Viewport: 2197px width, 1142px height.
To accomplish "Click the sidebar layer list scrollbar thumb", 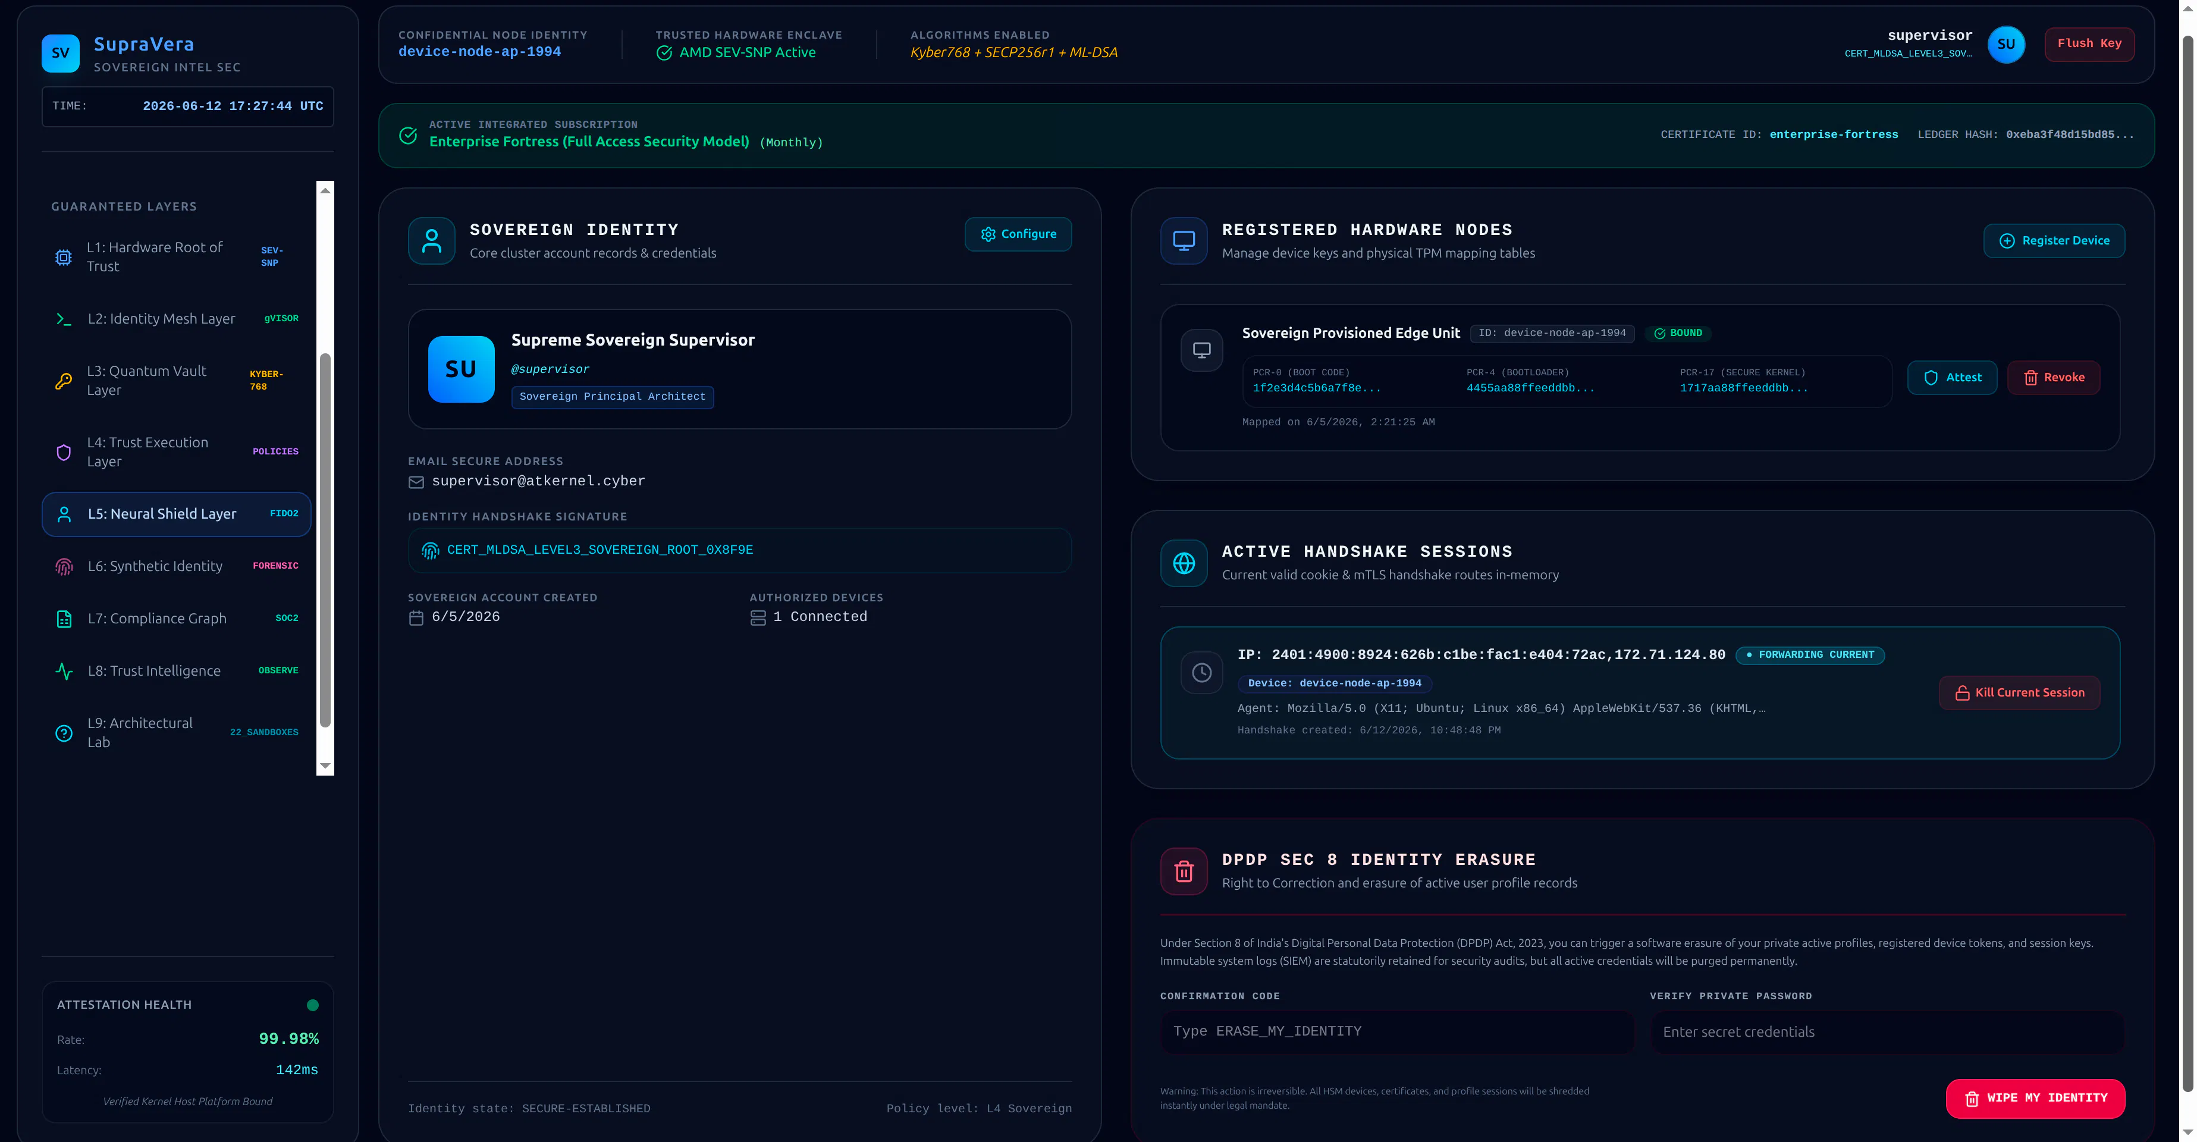I will pyautogui.click(x=325, y=540).
